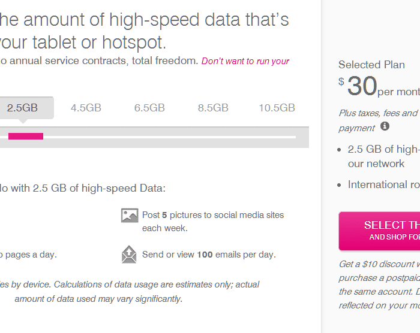Screen dimensions: 420x333
Task: Click the data usage estimates disclaimer
Action: pyautogui.click(x=129, y=291)
